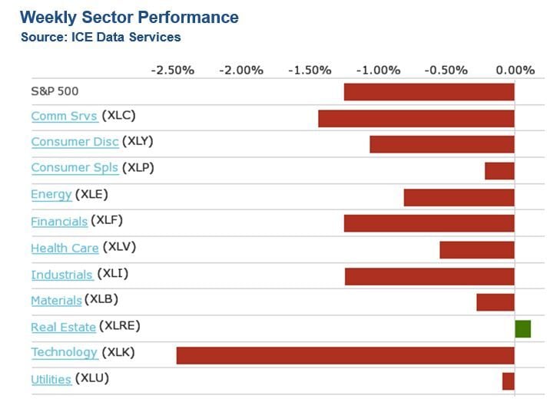
Task: Follow the Energy sector link
Action: point(51,194)
